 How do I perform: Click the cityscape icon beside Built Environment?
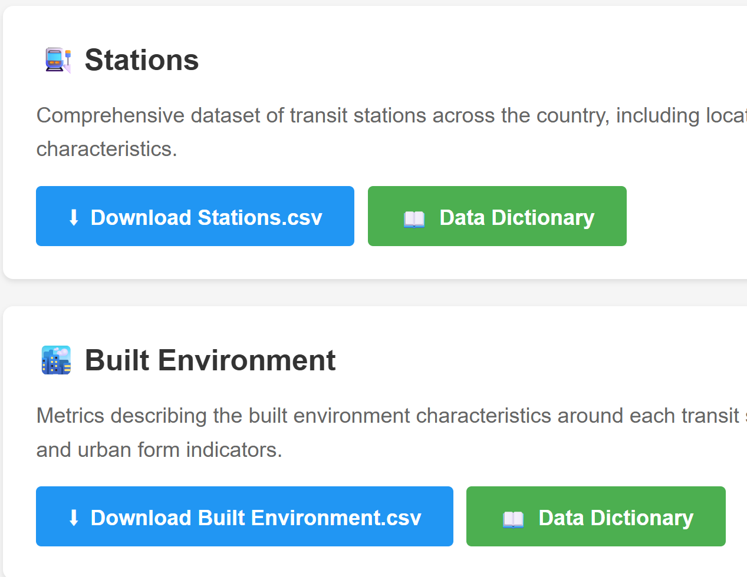pos(56,360)
